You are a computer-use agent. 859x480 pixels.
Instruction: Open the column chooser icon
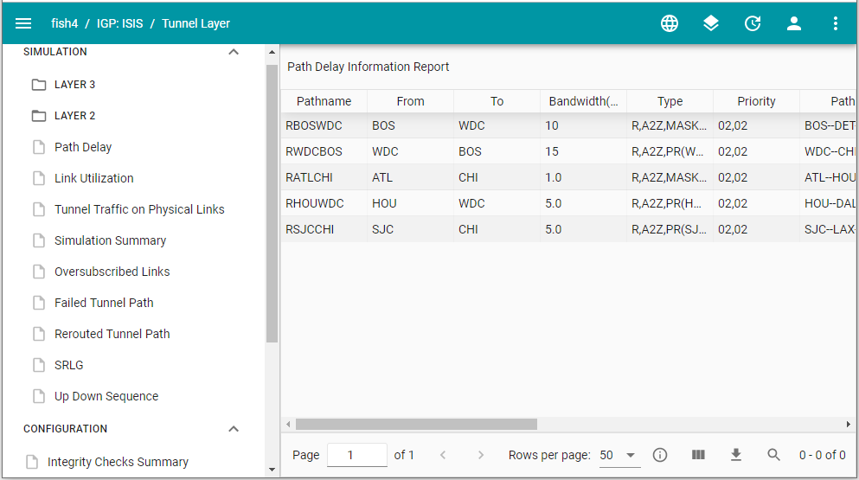pos(698,455)
